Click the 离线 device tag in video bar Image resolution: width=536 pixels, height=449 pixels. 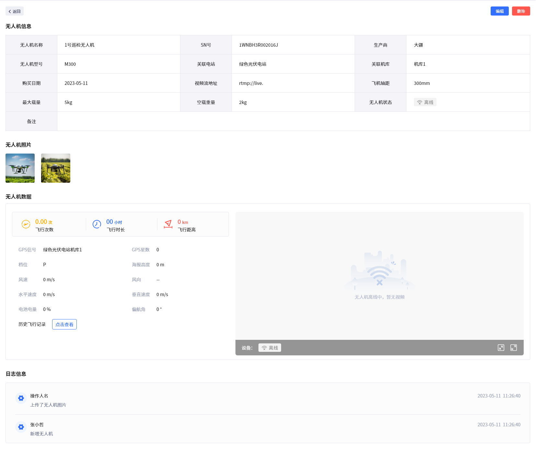click(x=270, y=348)
